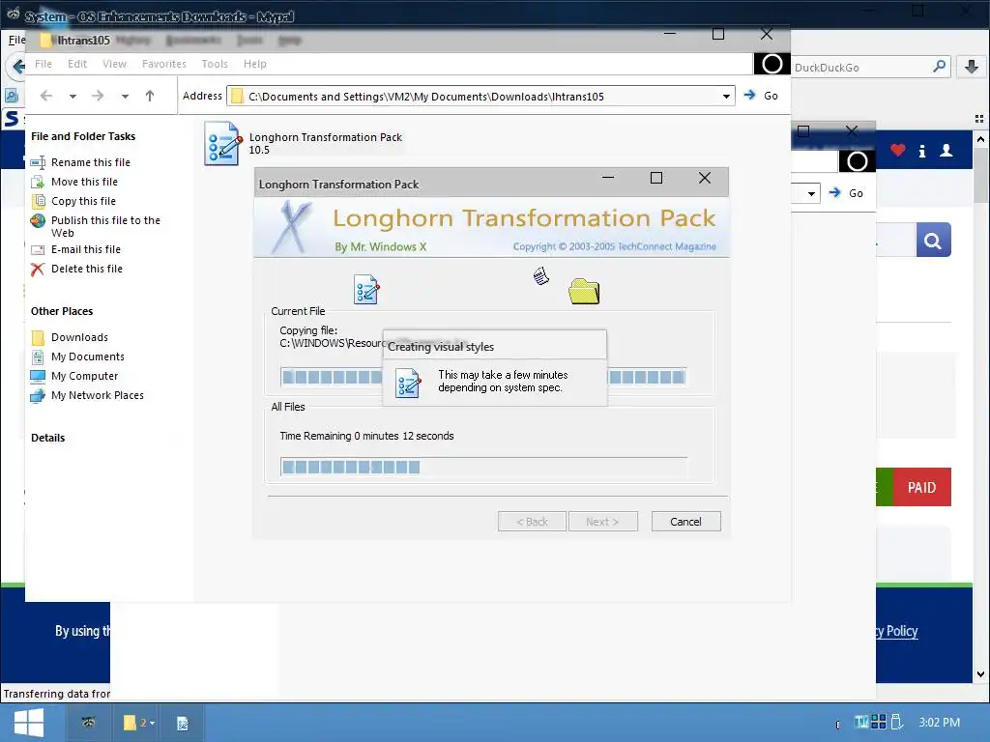Open the View menu in Explorer
The width and height of the screenshot is (990, 742).
[114, 64]
